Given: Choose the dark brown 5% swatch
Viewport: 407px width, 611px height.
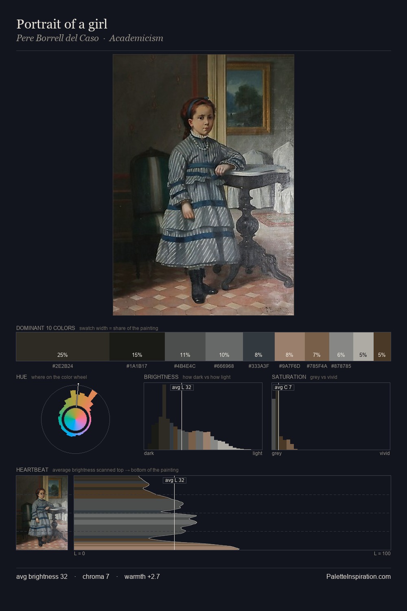Looking at the screenshot, I should (382, 347).
